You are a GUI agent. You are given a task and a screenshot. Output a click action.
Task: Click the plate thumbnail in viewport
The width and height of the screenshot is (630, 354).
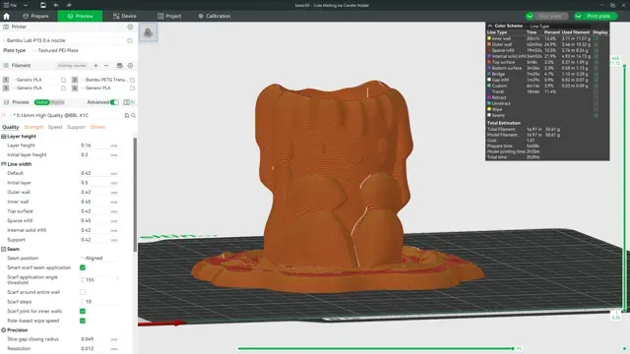click(148, 32)
